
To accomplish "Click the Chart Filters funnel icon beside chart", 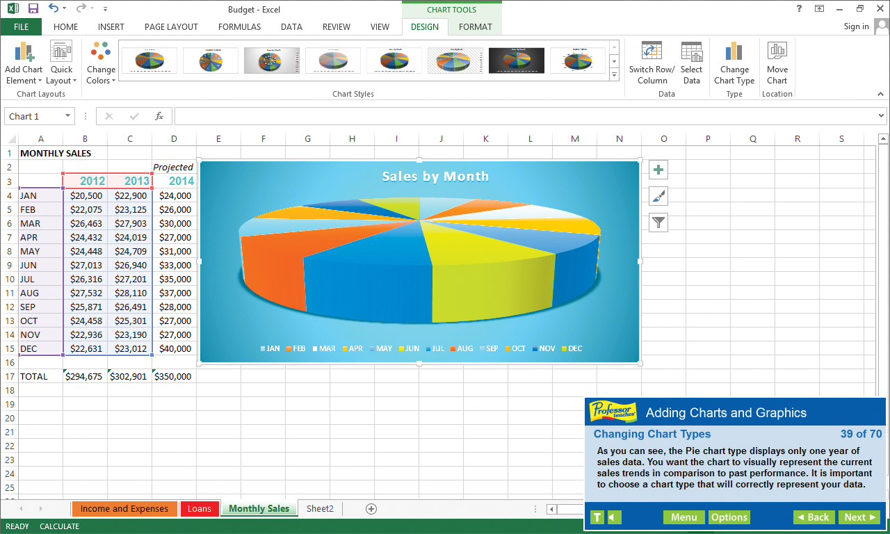I will point(658,222).
